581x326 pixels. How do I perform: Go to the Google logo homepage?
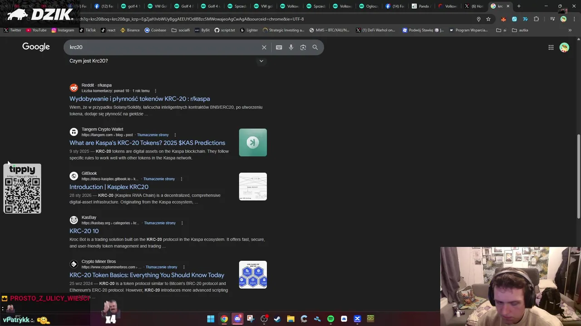[36, 47]
